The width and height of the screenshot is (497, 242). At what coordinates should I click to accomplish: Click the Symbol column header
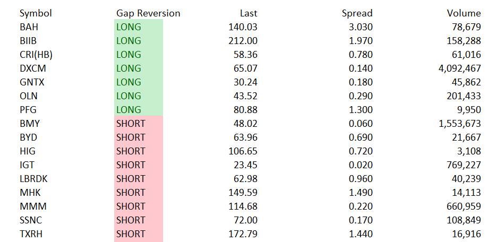pos(36,13)
